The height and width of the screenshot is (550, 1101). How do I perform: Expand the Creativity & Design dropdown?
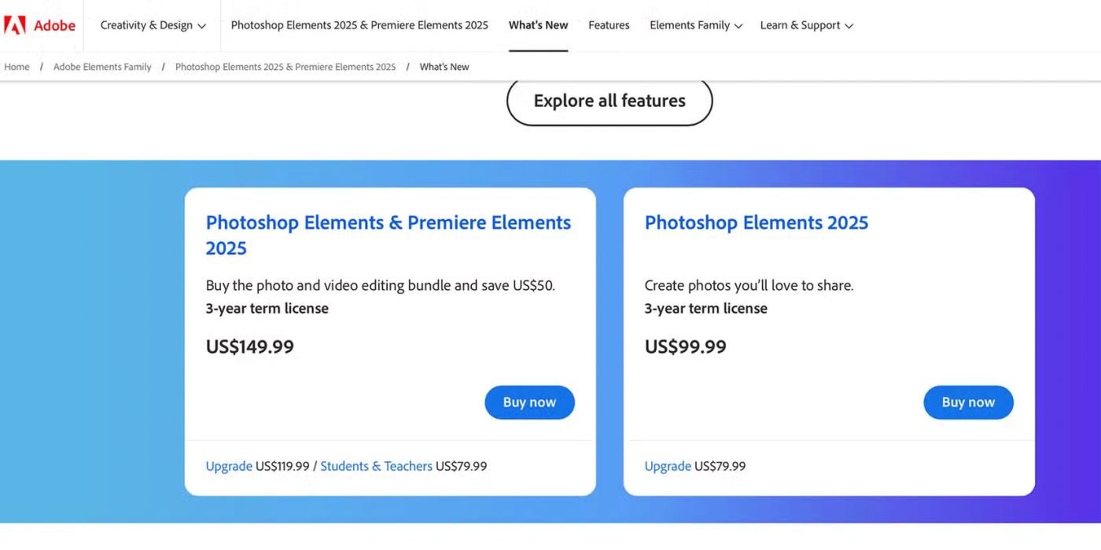[x=153, y=25]
